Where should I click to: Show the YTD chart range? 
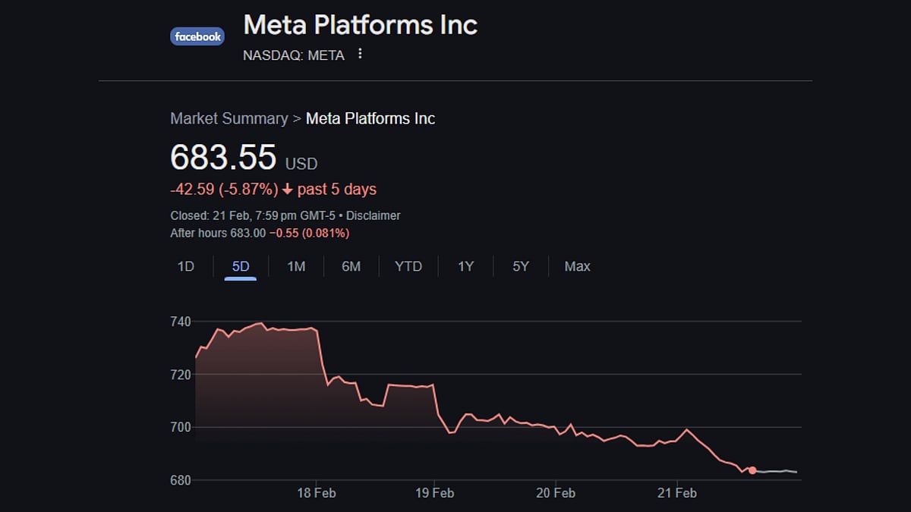[408, 266]
